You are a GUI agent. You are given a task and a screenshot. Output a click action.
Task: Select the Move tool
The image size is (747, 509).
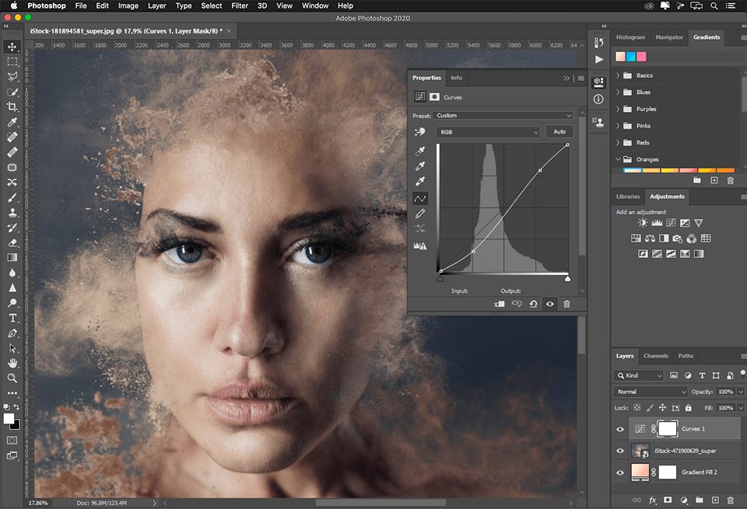pos(11,47)
